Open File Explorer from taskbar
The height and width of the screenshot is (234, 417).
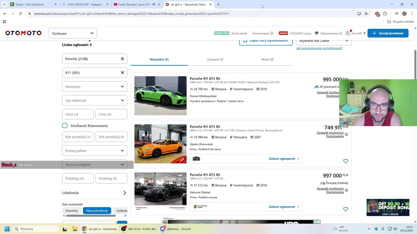75,229
